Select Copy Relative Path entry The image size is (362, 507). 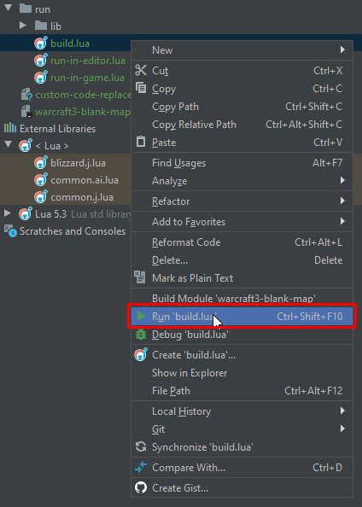(x=242, y=124)
